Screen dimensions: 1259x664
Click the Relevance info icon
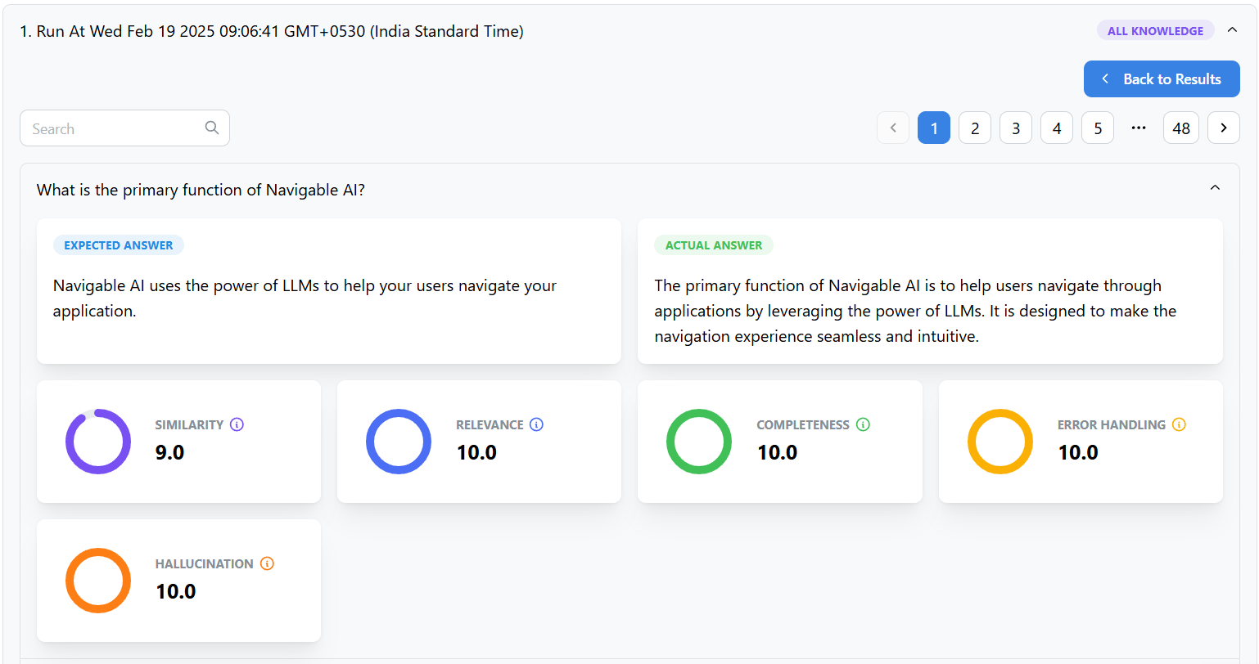click(537, 424)
